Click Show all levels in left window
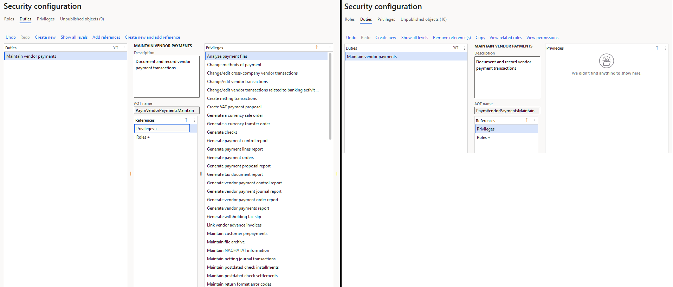 pos(74,37)
